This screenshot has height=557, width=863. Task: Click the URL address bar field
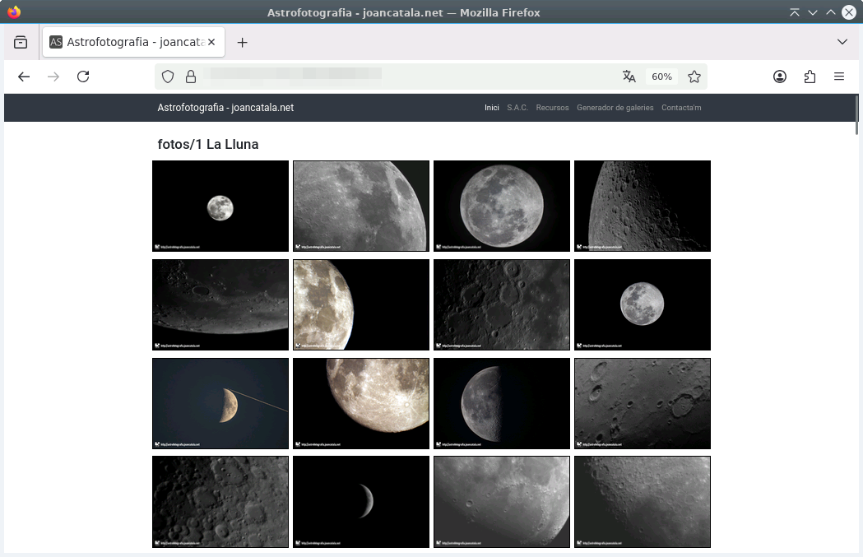(x=403, y=77)
